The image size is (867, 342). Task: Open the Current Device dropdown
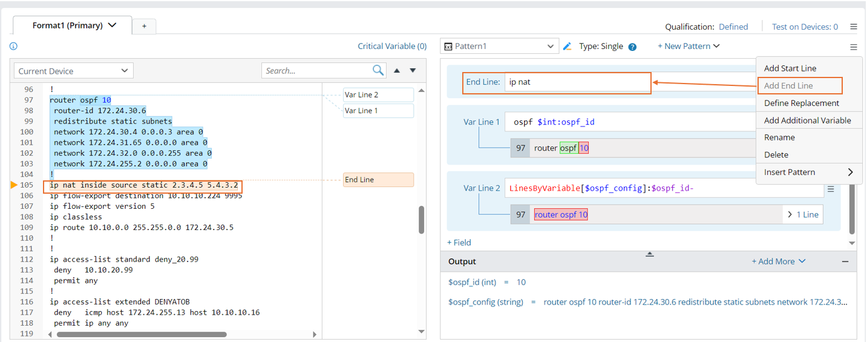[x=73, y=71]
